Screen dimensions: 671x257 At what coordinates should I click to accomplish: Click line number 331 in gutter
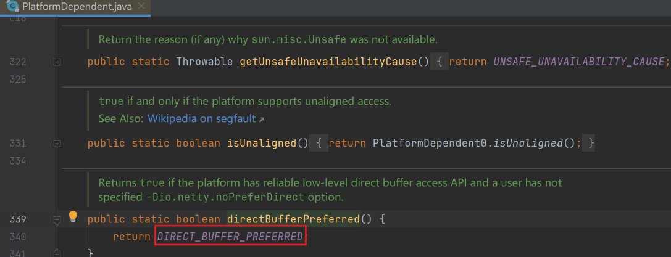(17, 144)
